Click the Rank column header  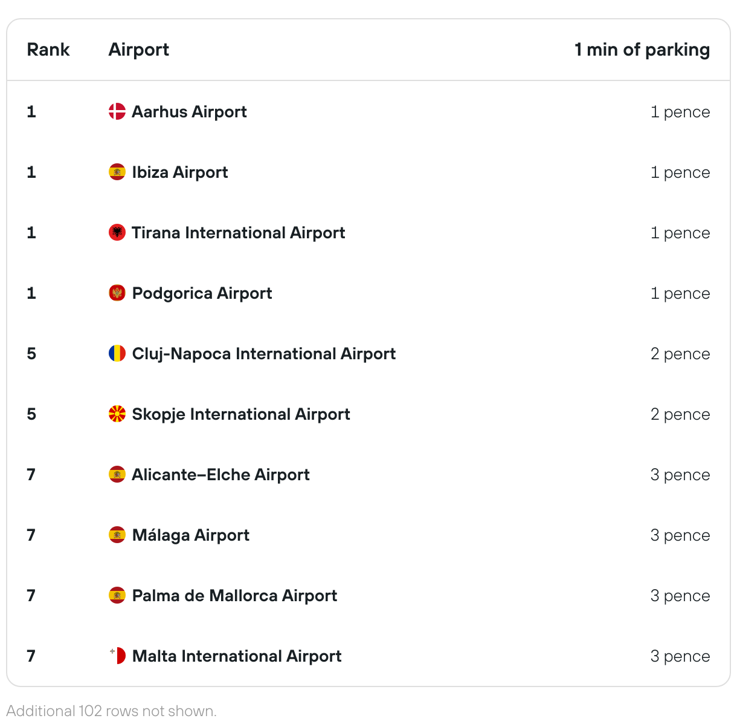tap(48, 50)
